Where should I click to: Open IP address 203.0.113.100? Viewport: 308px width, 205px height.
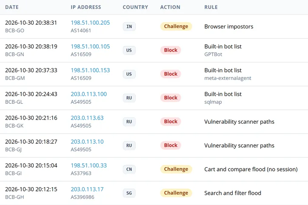point(88,94)
